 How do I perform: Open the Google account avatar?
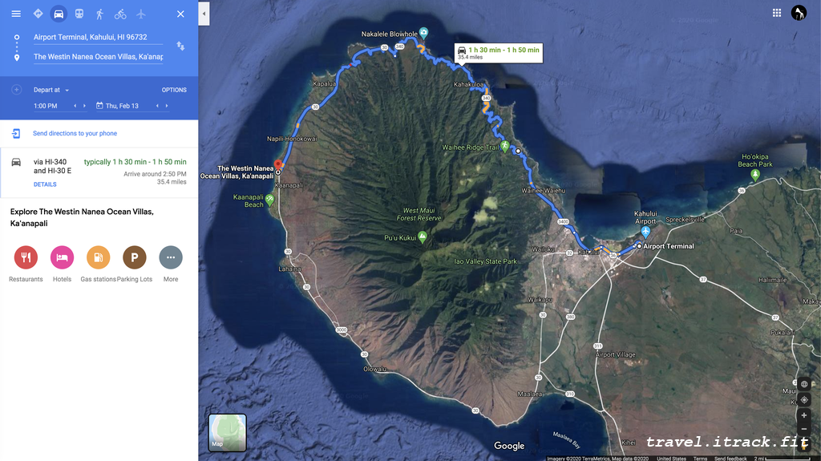[799, 13]
